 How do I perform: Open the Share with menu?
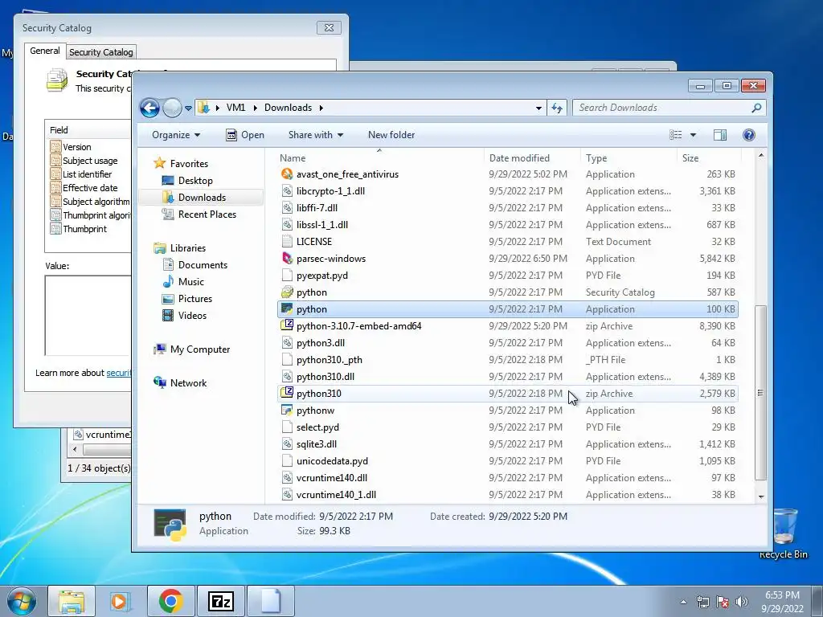[x=315, y=135]
